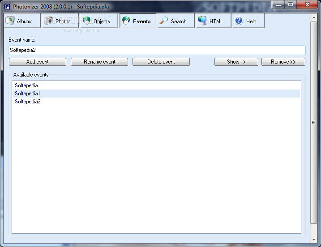Click the vertical scrollbar thumb

[314, 123]
